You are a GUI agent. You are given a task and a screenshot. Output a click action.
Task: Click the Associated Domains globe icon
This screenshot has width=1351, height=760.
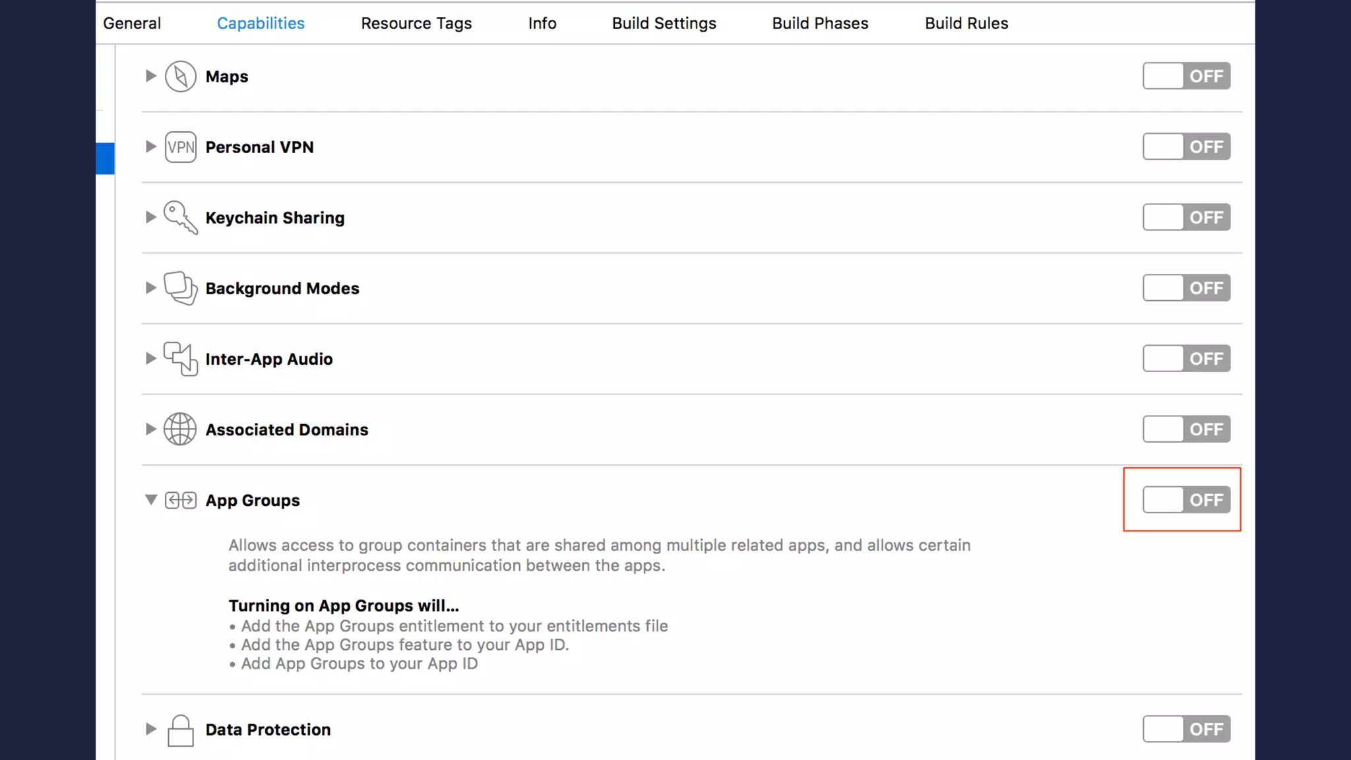pyautogui.click(x=180, y=429)
